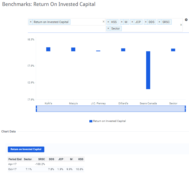
Task: Click inside the ticker selection field
Action: (151, 28)
